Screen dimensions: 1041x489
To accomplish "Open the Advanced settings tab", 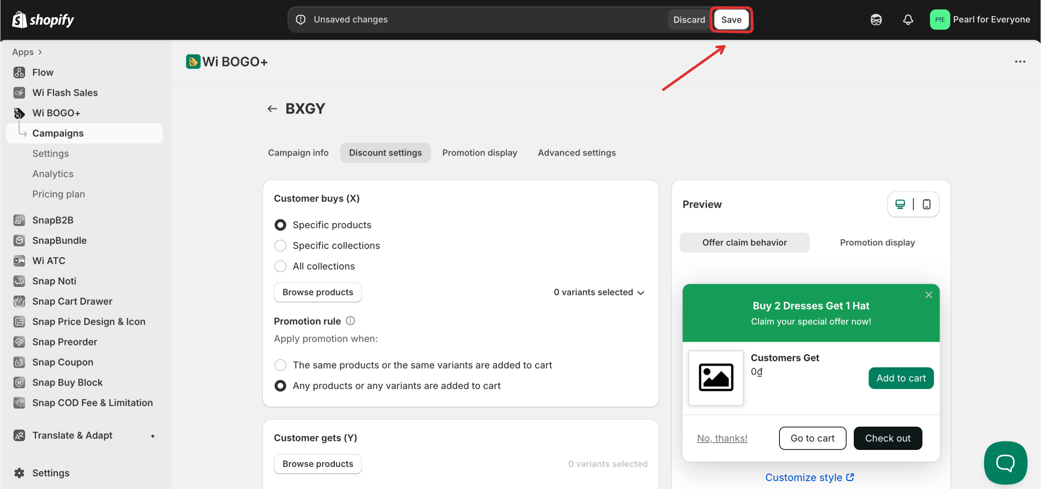I will point(576,152).
